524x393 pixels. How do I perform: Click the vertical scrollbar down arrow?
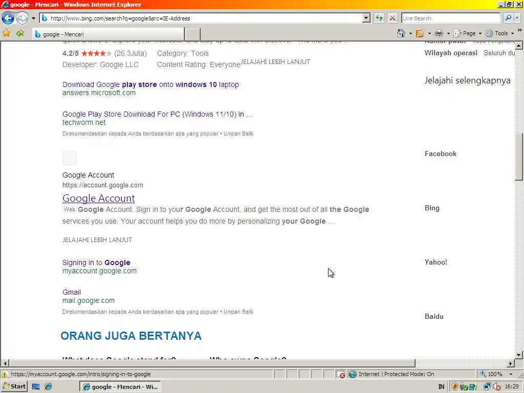coord(519,355)
